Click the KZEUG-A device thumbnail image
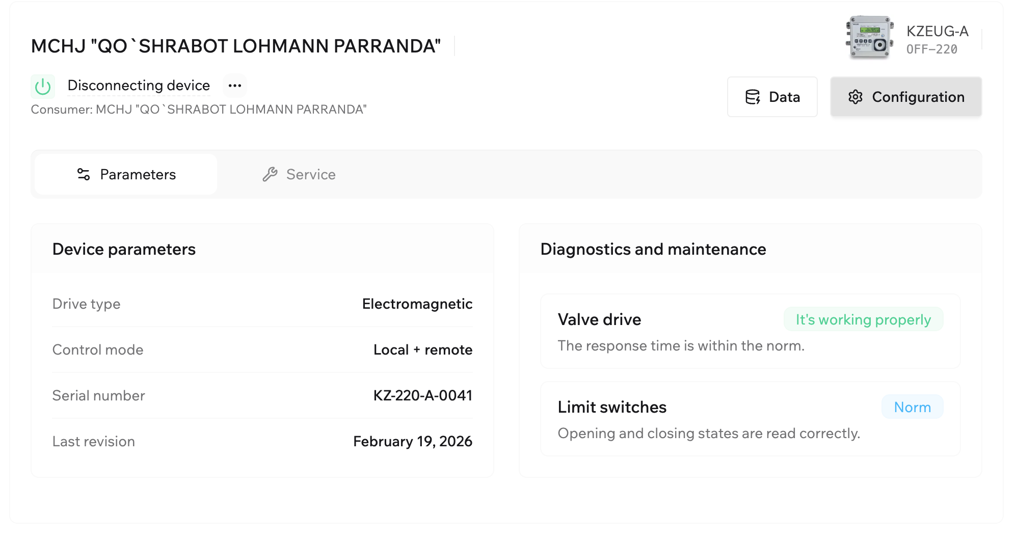Image resolution: width=1016 pixels, height=539 pixels. [x=870, y=38]
